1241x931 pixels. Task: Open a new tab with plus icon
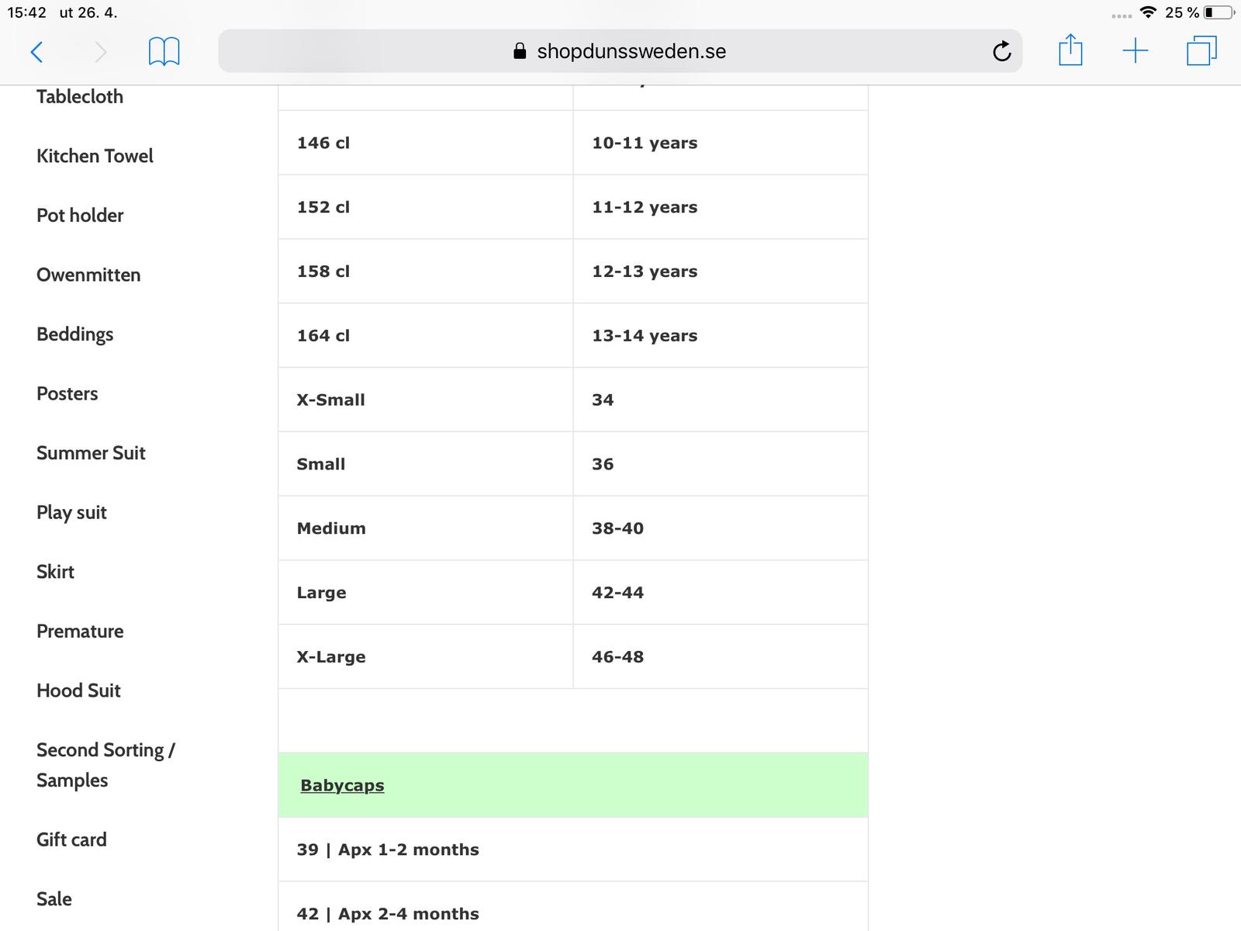click(1135, 51)
